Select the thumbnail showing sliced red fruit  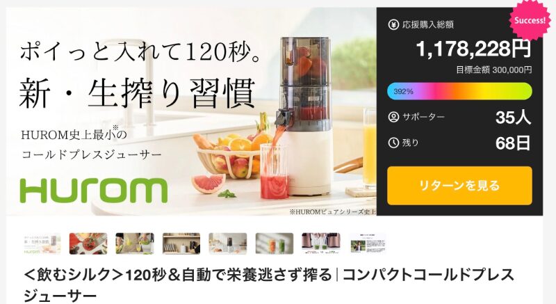tap(88, 243)
